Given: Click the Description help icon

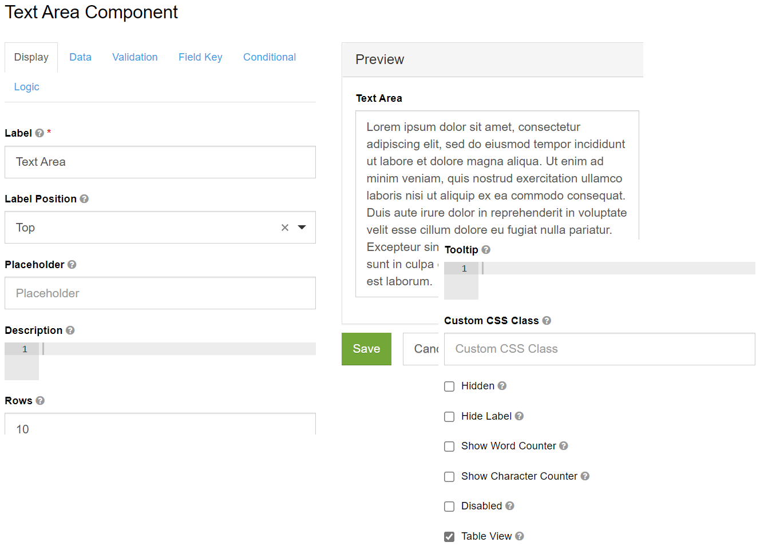Looking at the screenshot, I should pyautogui.click(x=70, y=330).
